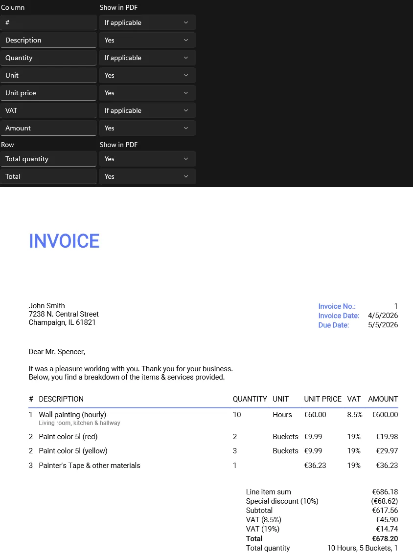Click the INVOICE title in preview
The width and height of the screenshot is (413, 553).
point(64,241)
